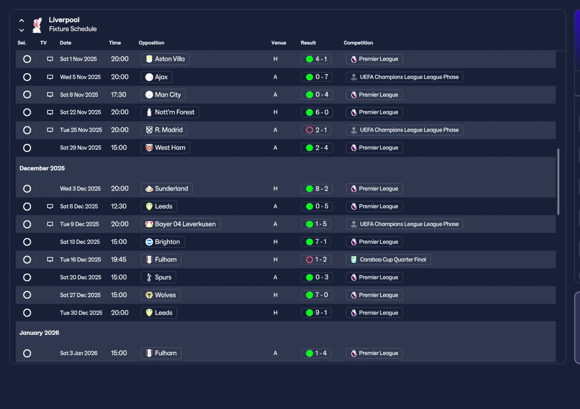Open the Nott'm Forest opposition button
The image size is (580, 409).
[170, 112]
